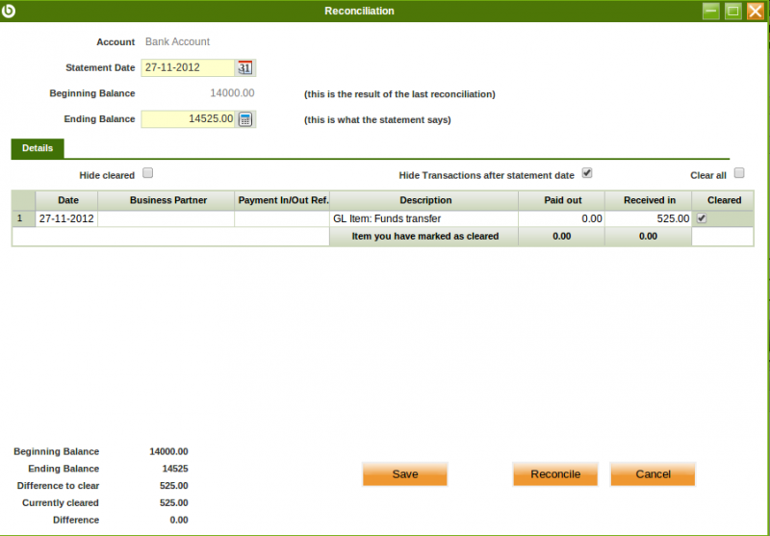
Task: Edit the Ending Balance field 14525.00
Action: pyautogui.click(x=188, y=119)
